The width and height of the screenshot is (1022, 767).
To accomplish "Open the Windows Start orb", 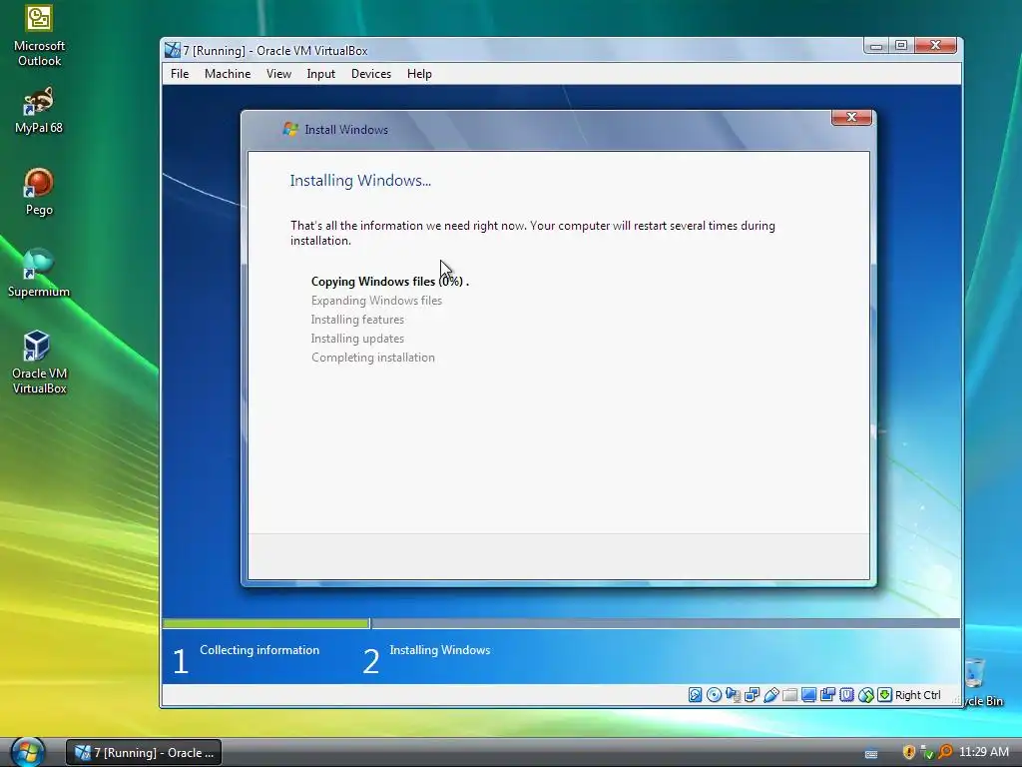I will coord(27,752).
